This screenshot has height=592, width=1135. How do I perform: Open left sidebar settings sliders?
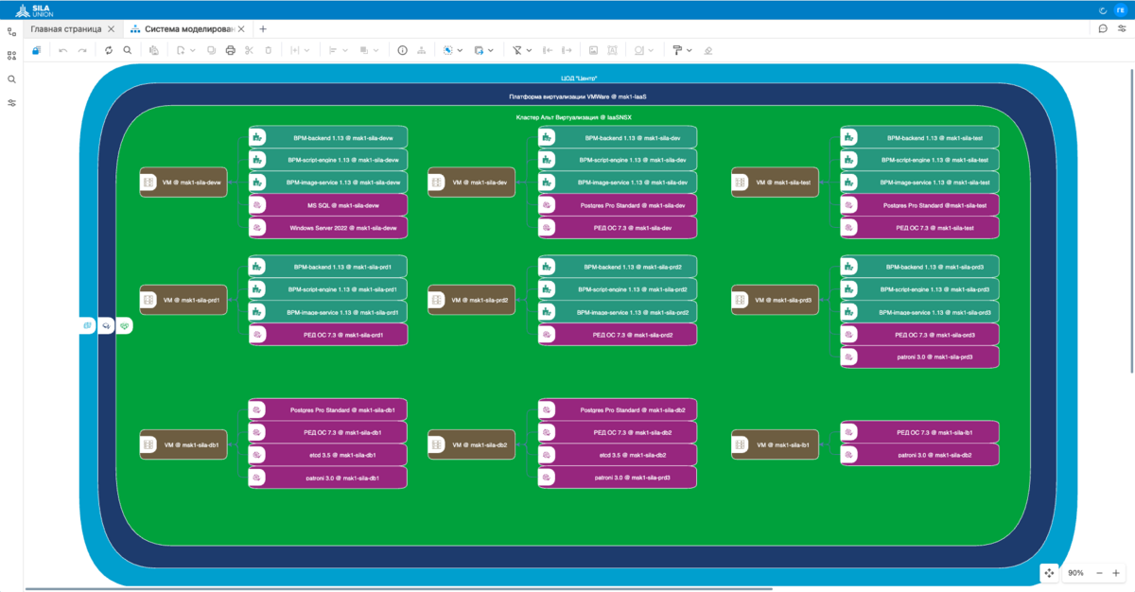click(12, 103)
